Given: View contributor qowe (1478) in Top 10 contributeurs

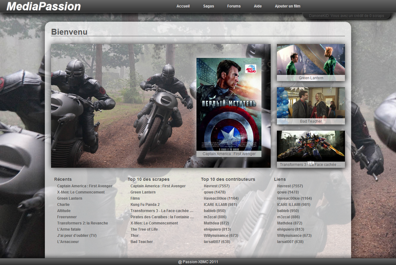Looking at the screenshot, I should (x=215, y=192).
